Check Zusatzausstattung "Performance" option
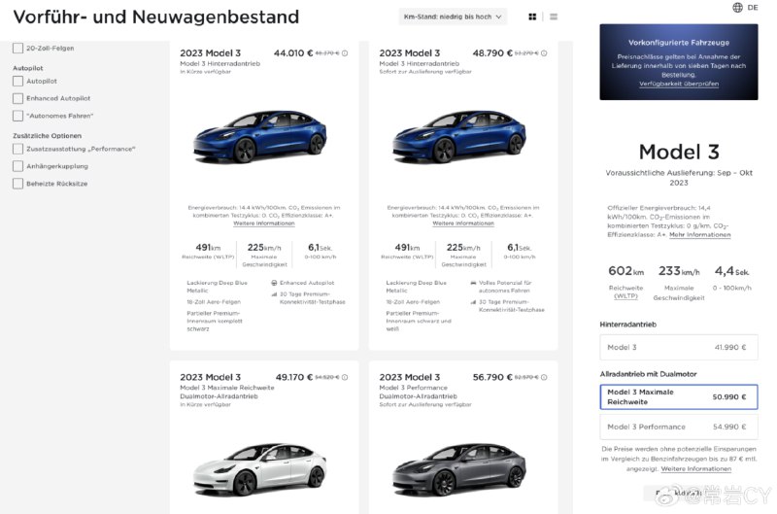The height and width of the screenshot is (514, 777). [x=17, y=149]
